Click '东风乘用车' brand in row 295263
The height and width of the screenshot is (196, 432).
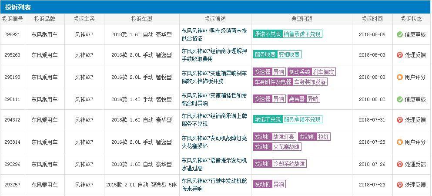(45, 55)
